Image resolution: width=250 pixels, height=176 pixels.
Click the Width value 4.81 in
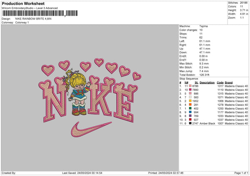[244, 14]
